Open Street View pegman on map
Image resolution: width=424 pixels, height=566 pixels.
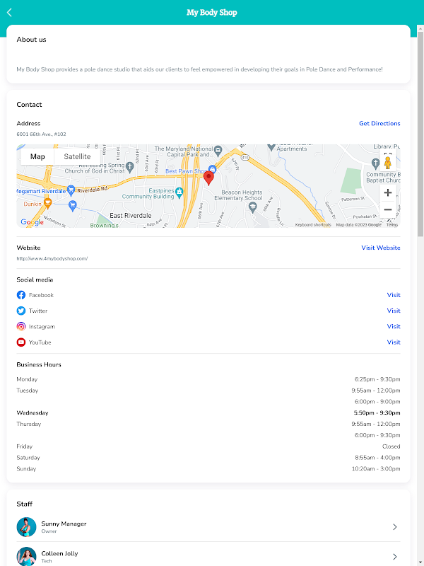pyautogui.click(x=387, y=163)
